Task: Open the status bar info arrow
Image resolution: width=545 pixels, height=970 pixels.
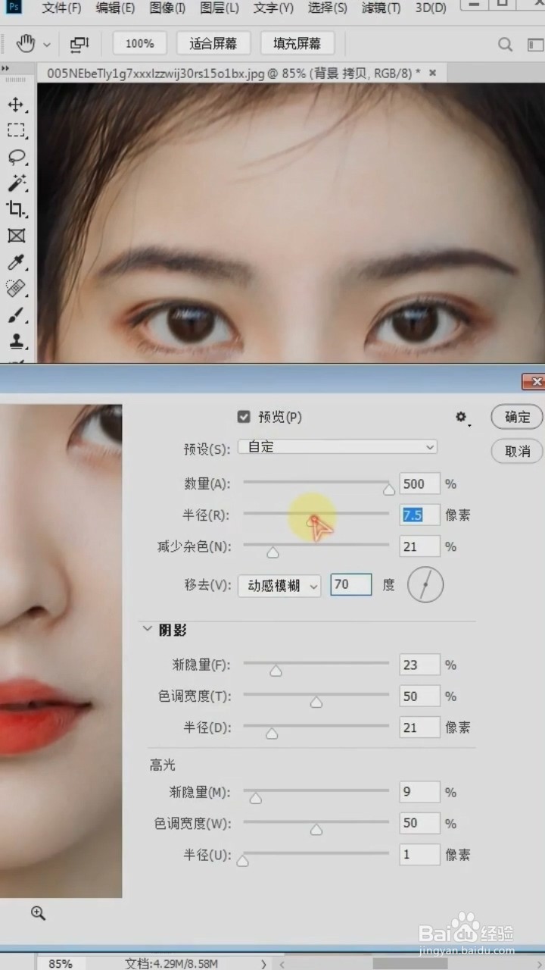Action: 263,963
